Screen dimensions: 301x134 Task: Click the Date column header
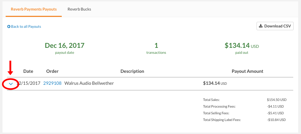pos(28,71)
